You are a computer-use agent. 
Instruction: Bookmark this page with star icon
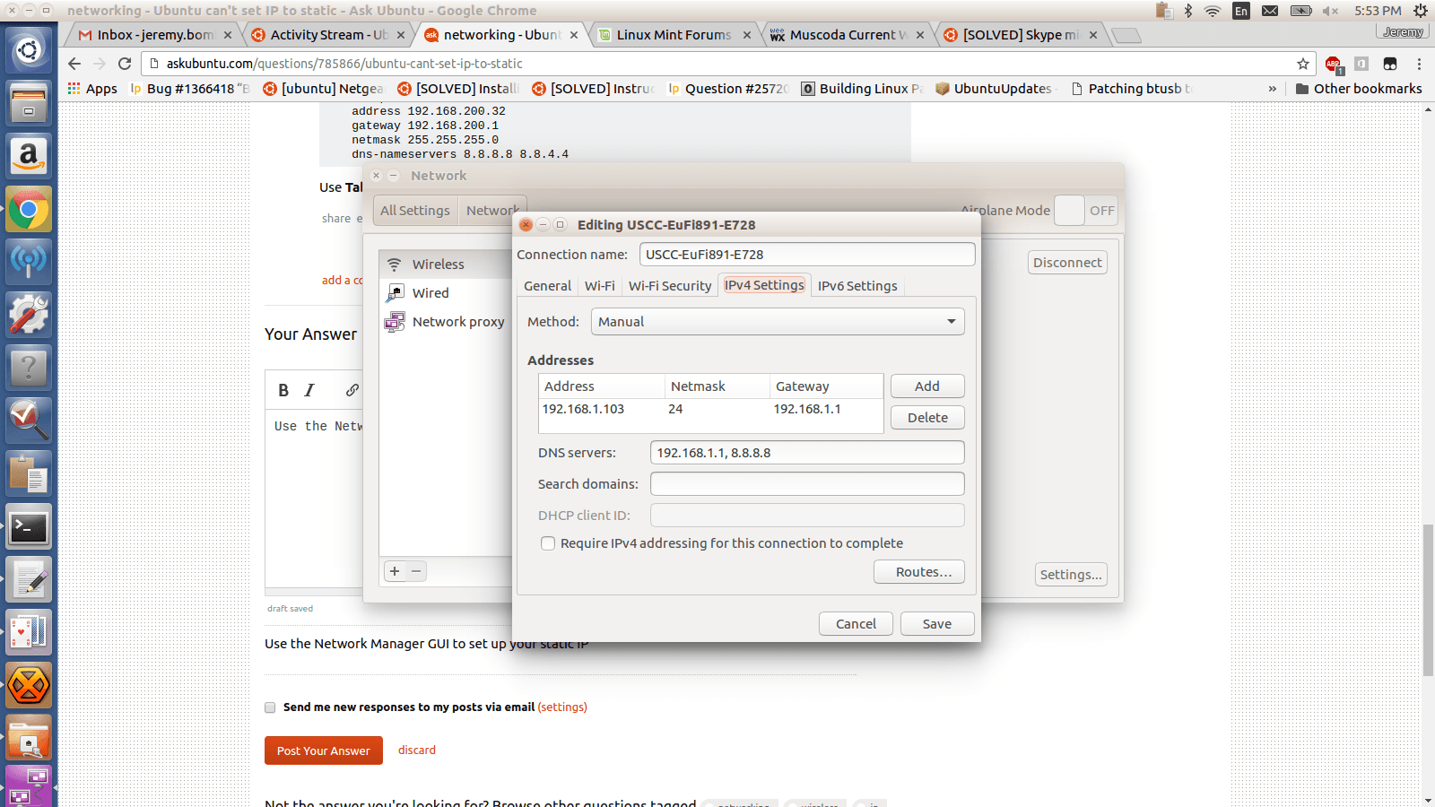(1302, 64)
